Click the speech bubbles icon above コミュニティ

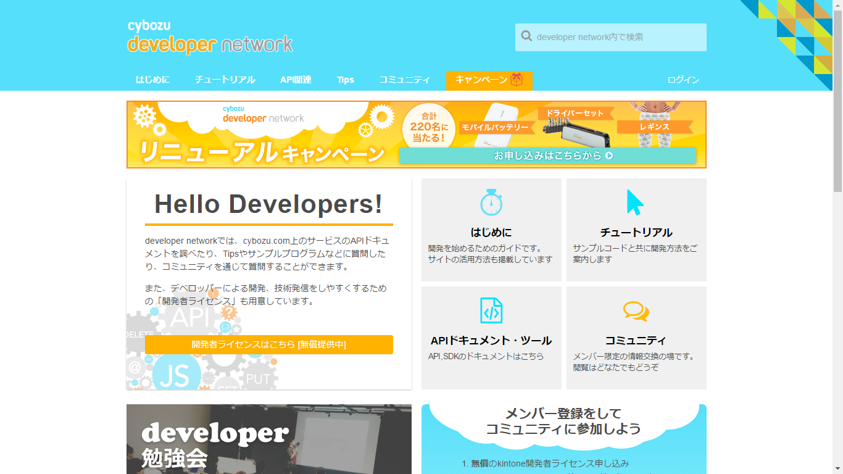[636, 311]
